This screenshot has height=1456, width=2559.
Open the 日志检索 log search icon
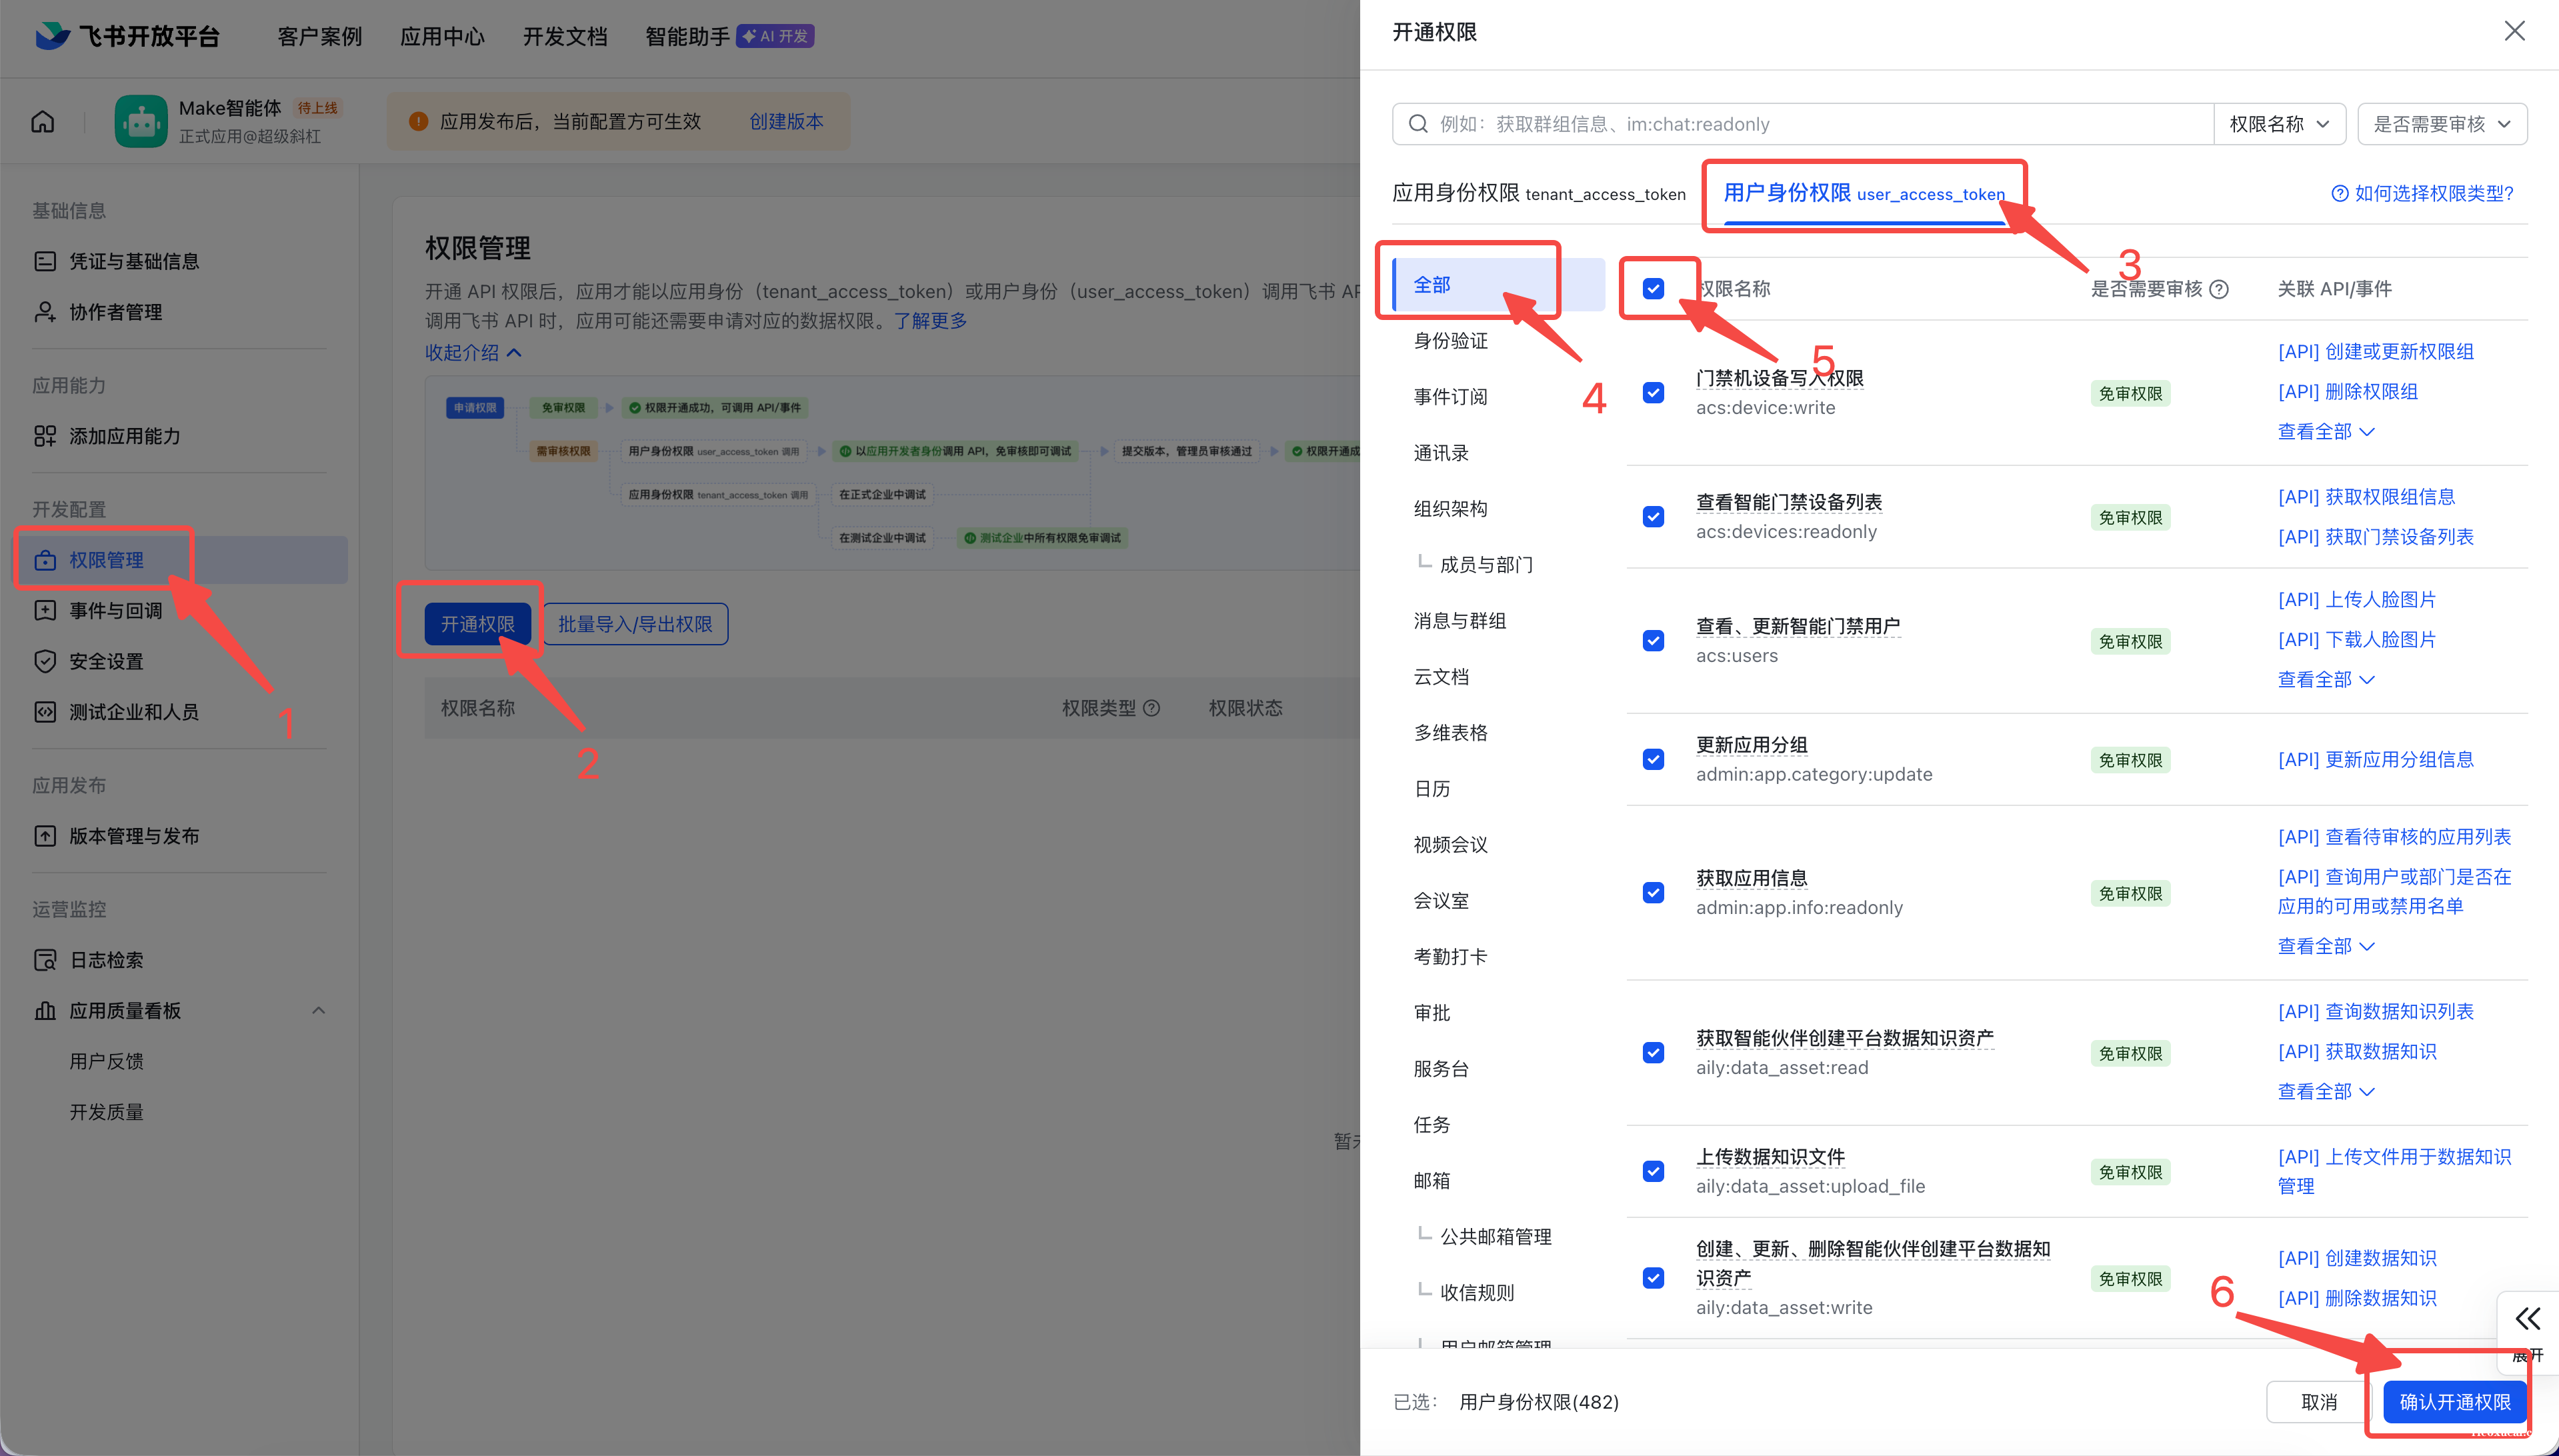pos(45,959)
